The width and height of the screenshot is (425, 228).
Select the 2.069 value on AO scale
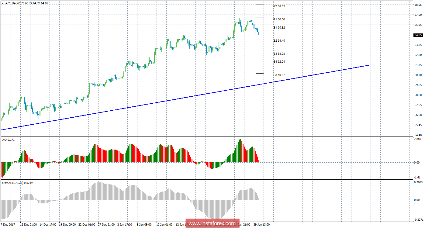(x=418, y=139)
